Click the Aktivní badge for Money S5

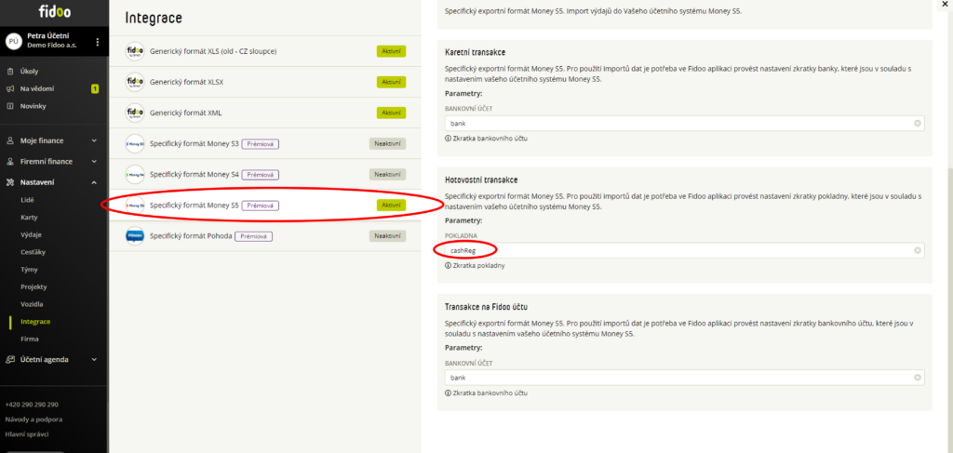tap(391, 206)
